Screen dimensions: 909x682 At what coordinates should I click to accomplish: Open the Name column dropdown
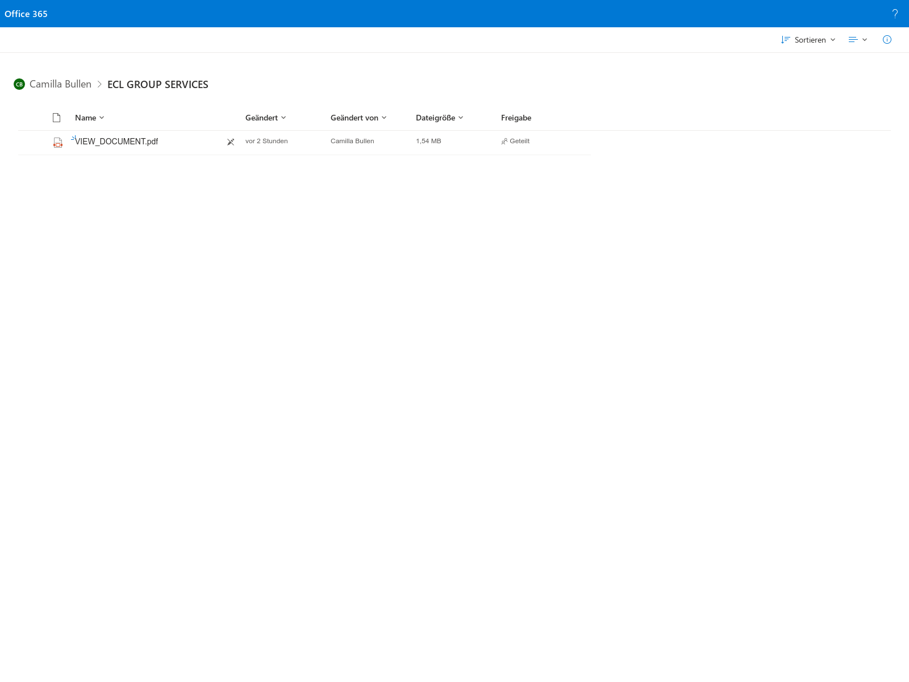coord(90,118)
